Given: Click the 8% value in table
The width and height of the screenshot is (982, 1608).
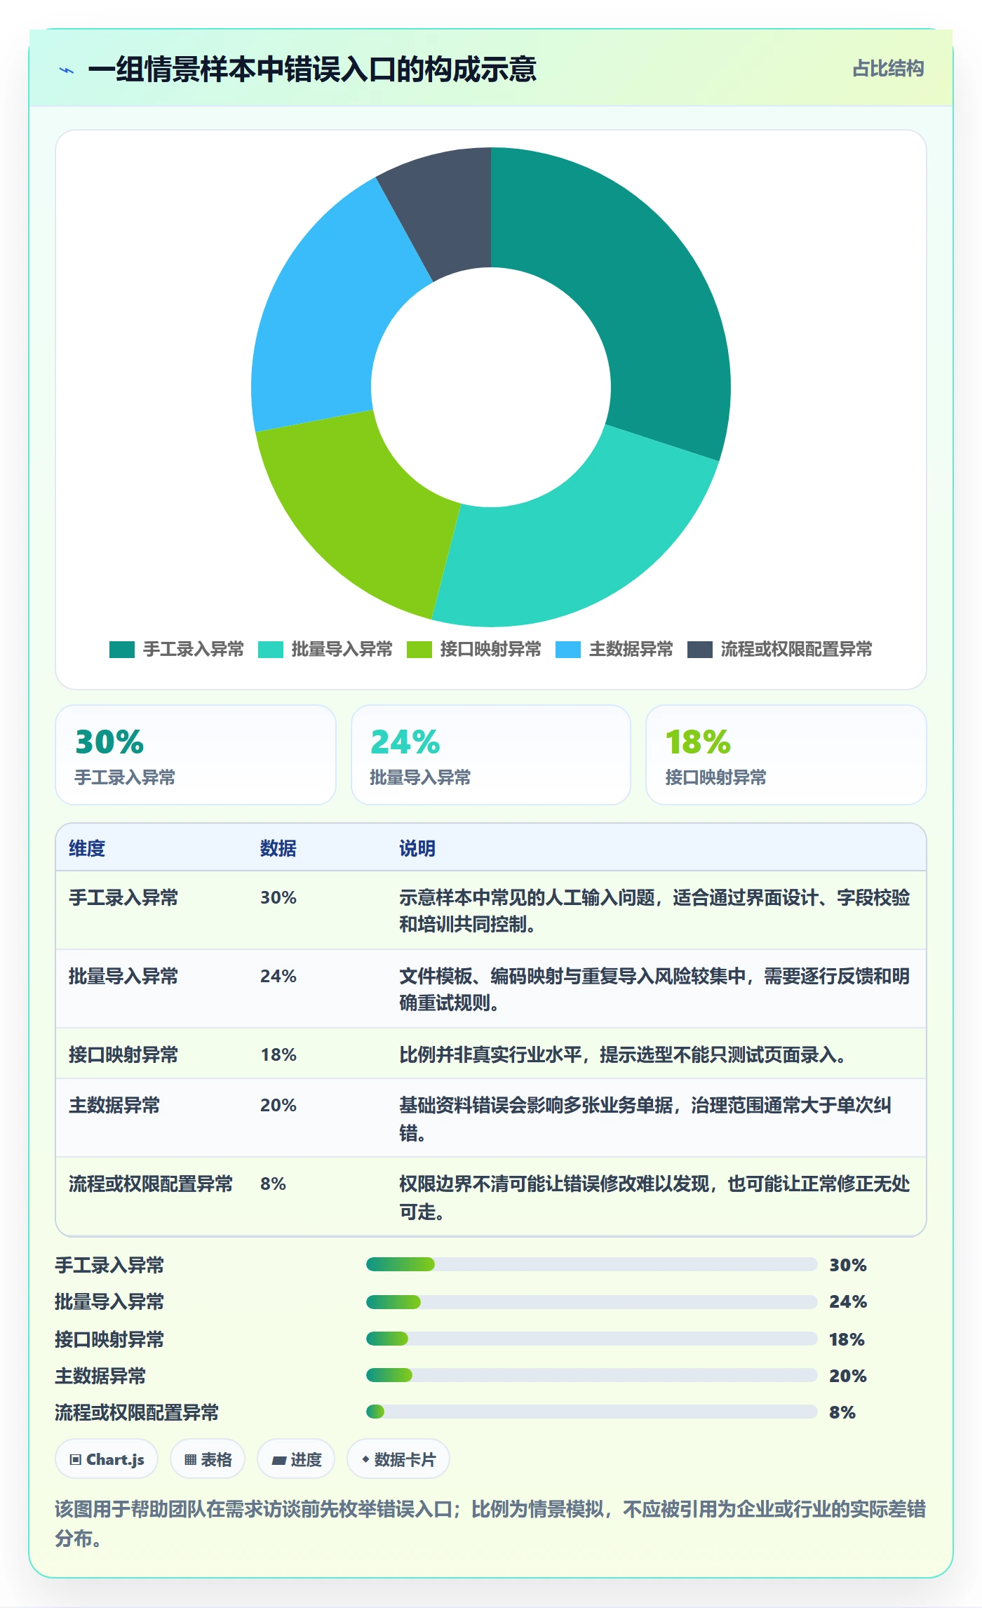Looking at the screenshot, I should click(x=273, y=1184).
